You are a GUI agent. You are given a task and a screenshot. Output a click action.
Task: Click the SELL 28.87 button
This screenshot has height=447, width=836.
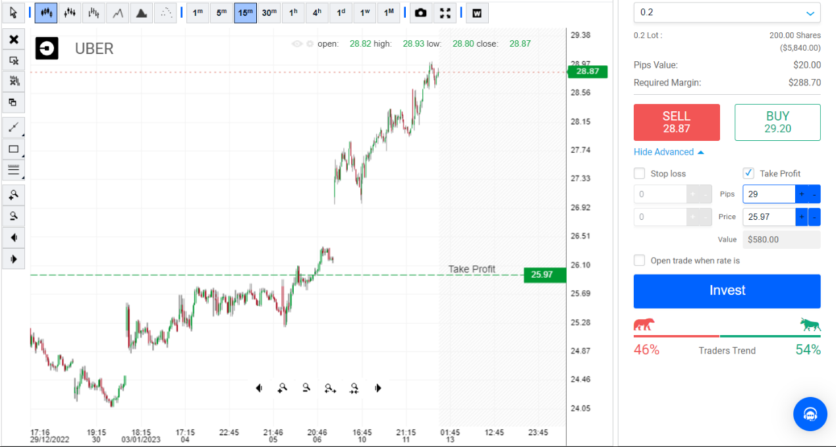(677, 122)
